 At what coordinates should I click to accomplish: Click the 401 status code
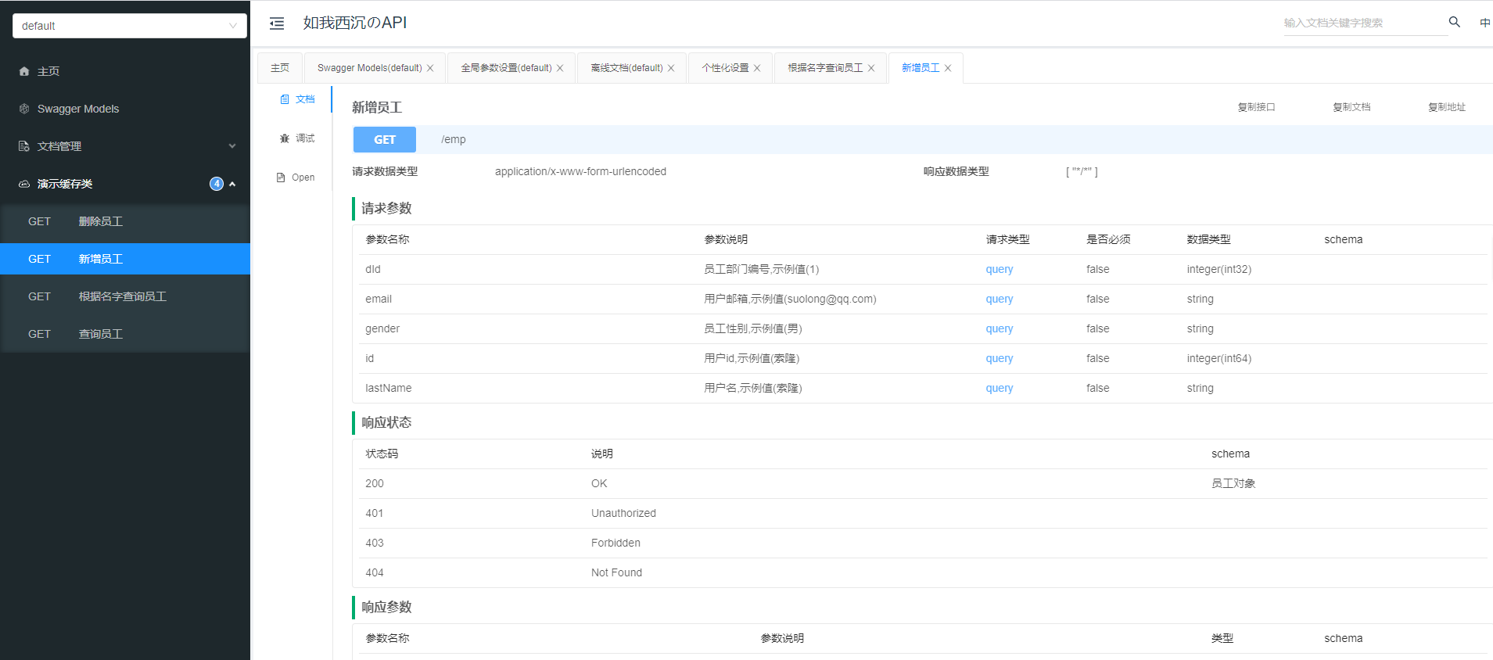click(x=375, y=513)
